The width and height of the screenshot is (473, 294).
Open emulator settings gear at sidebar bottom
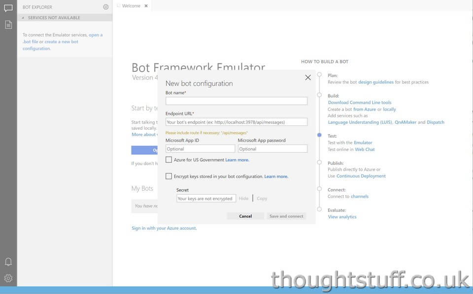pos(8,278)
